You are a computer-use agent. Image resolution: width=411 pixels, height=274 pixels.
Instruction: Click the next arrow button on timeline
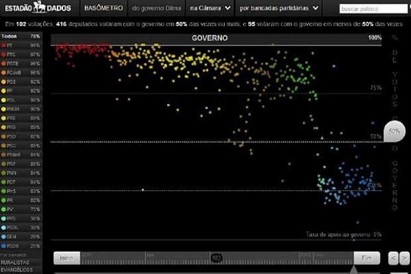tap(404, 257)
